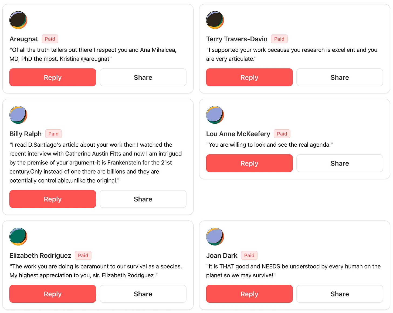
Task: Open Billy Ralph's name link
Action: [26, 134]
